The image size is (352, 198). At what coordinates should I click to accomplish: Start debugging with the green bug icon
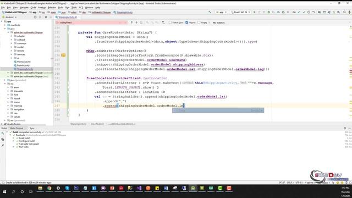click(x=268, y=12)
